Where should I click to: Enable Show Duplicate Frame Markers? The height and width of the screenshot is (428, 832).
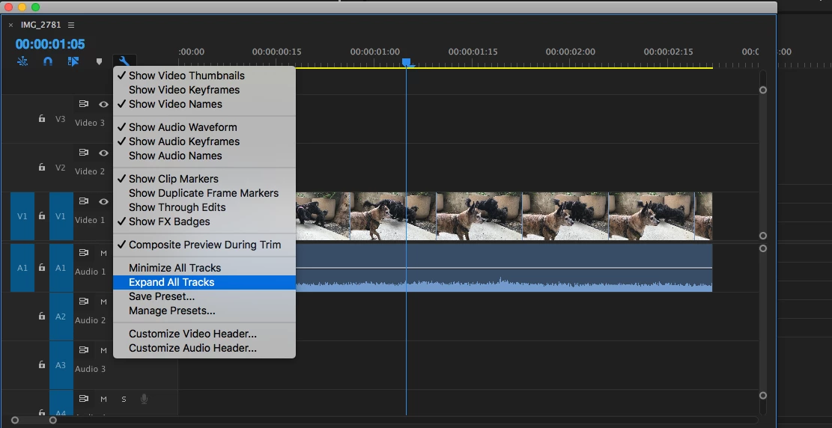click(204, 193)
